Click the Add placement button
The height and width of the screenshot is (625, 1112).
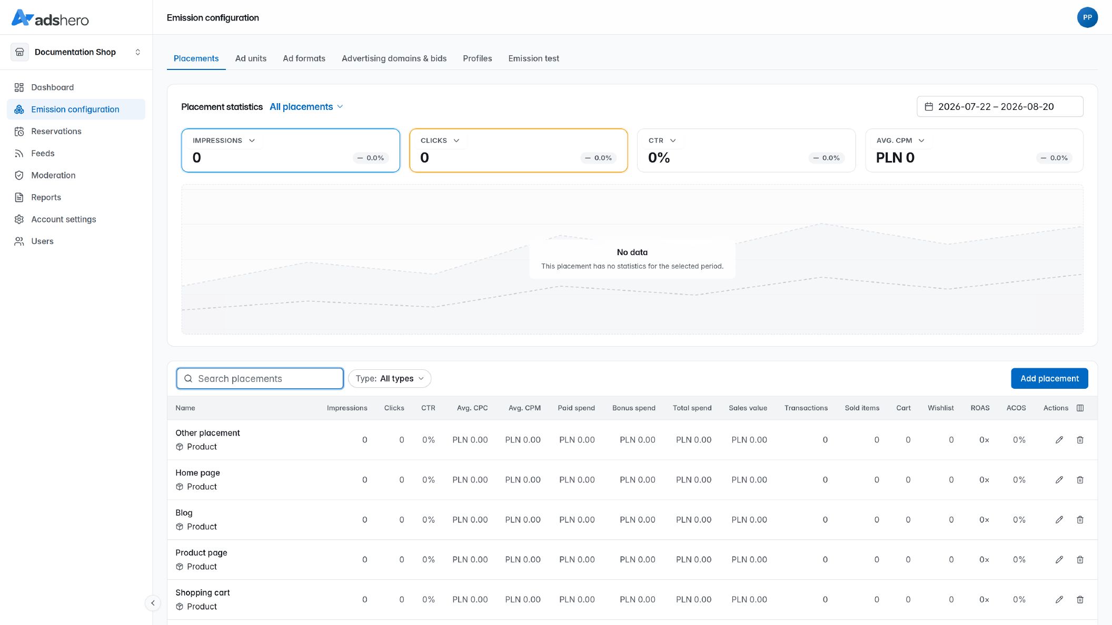click(1049, 379)
